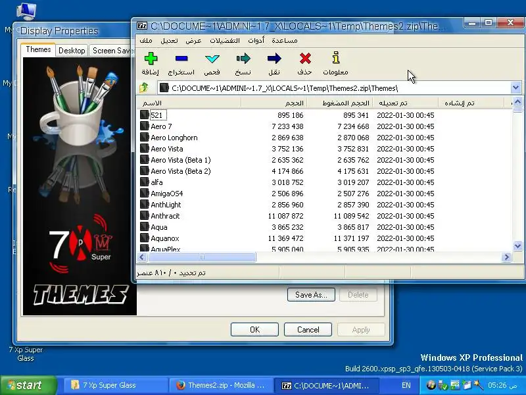
Task: Switch to the Screen Saver tab
Action: click(x=111, y=51)
